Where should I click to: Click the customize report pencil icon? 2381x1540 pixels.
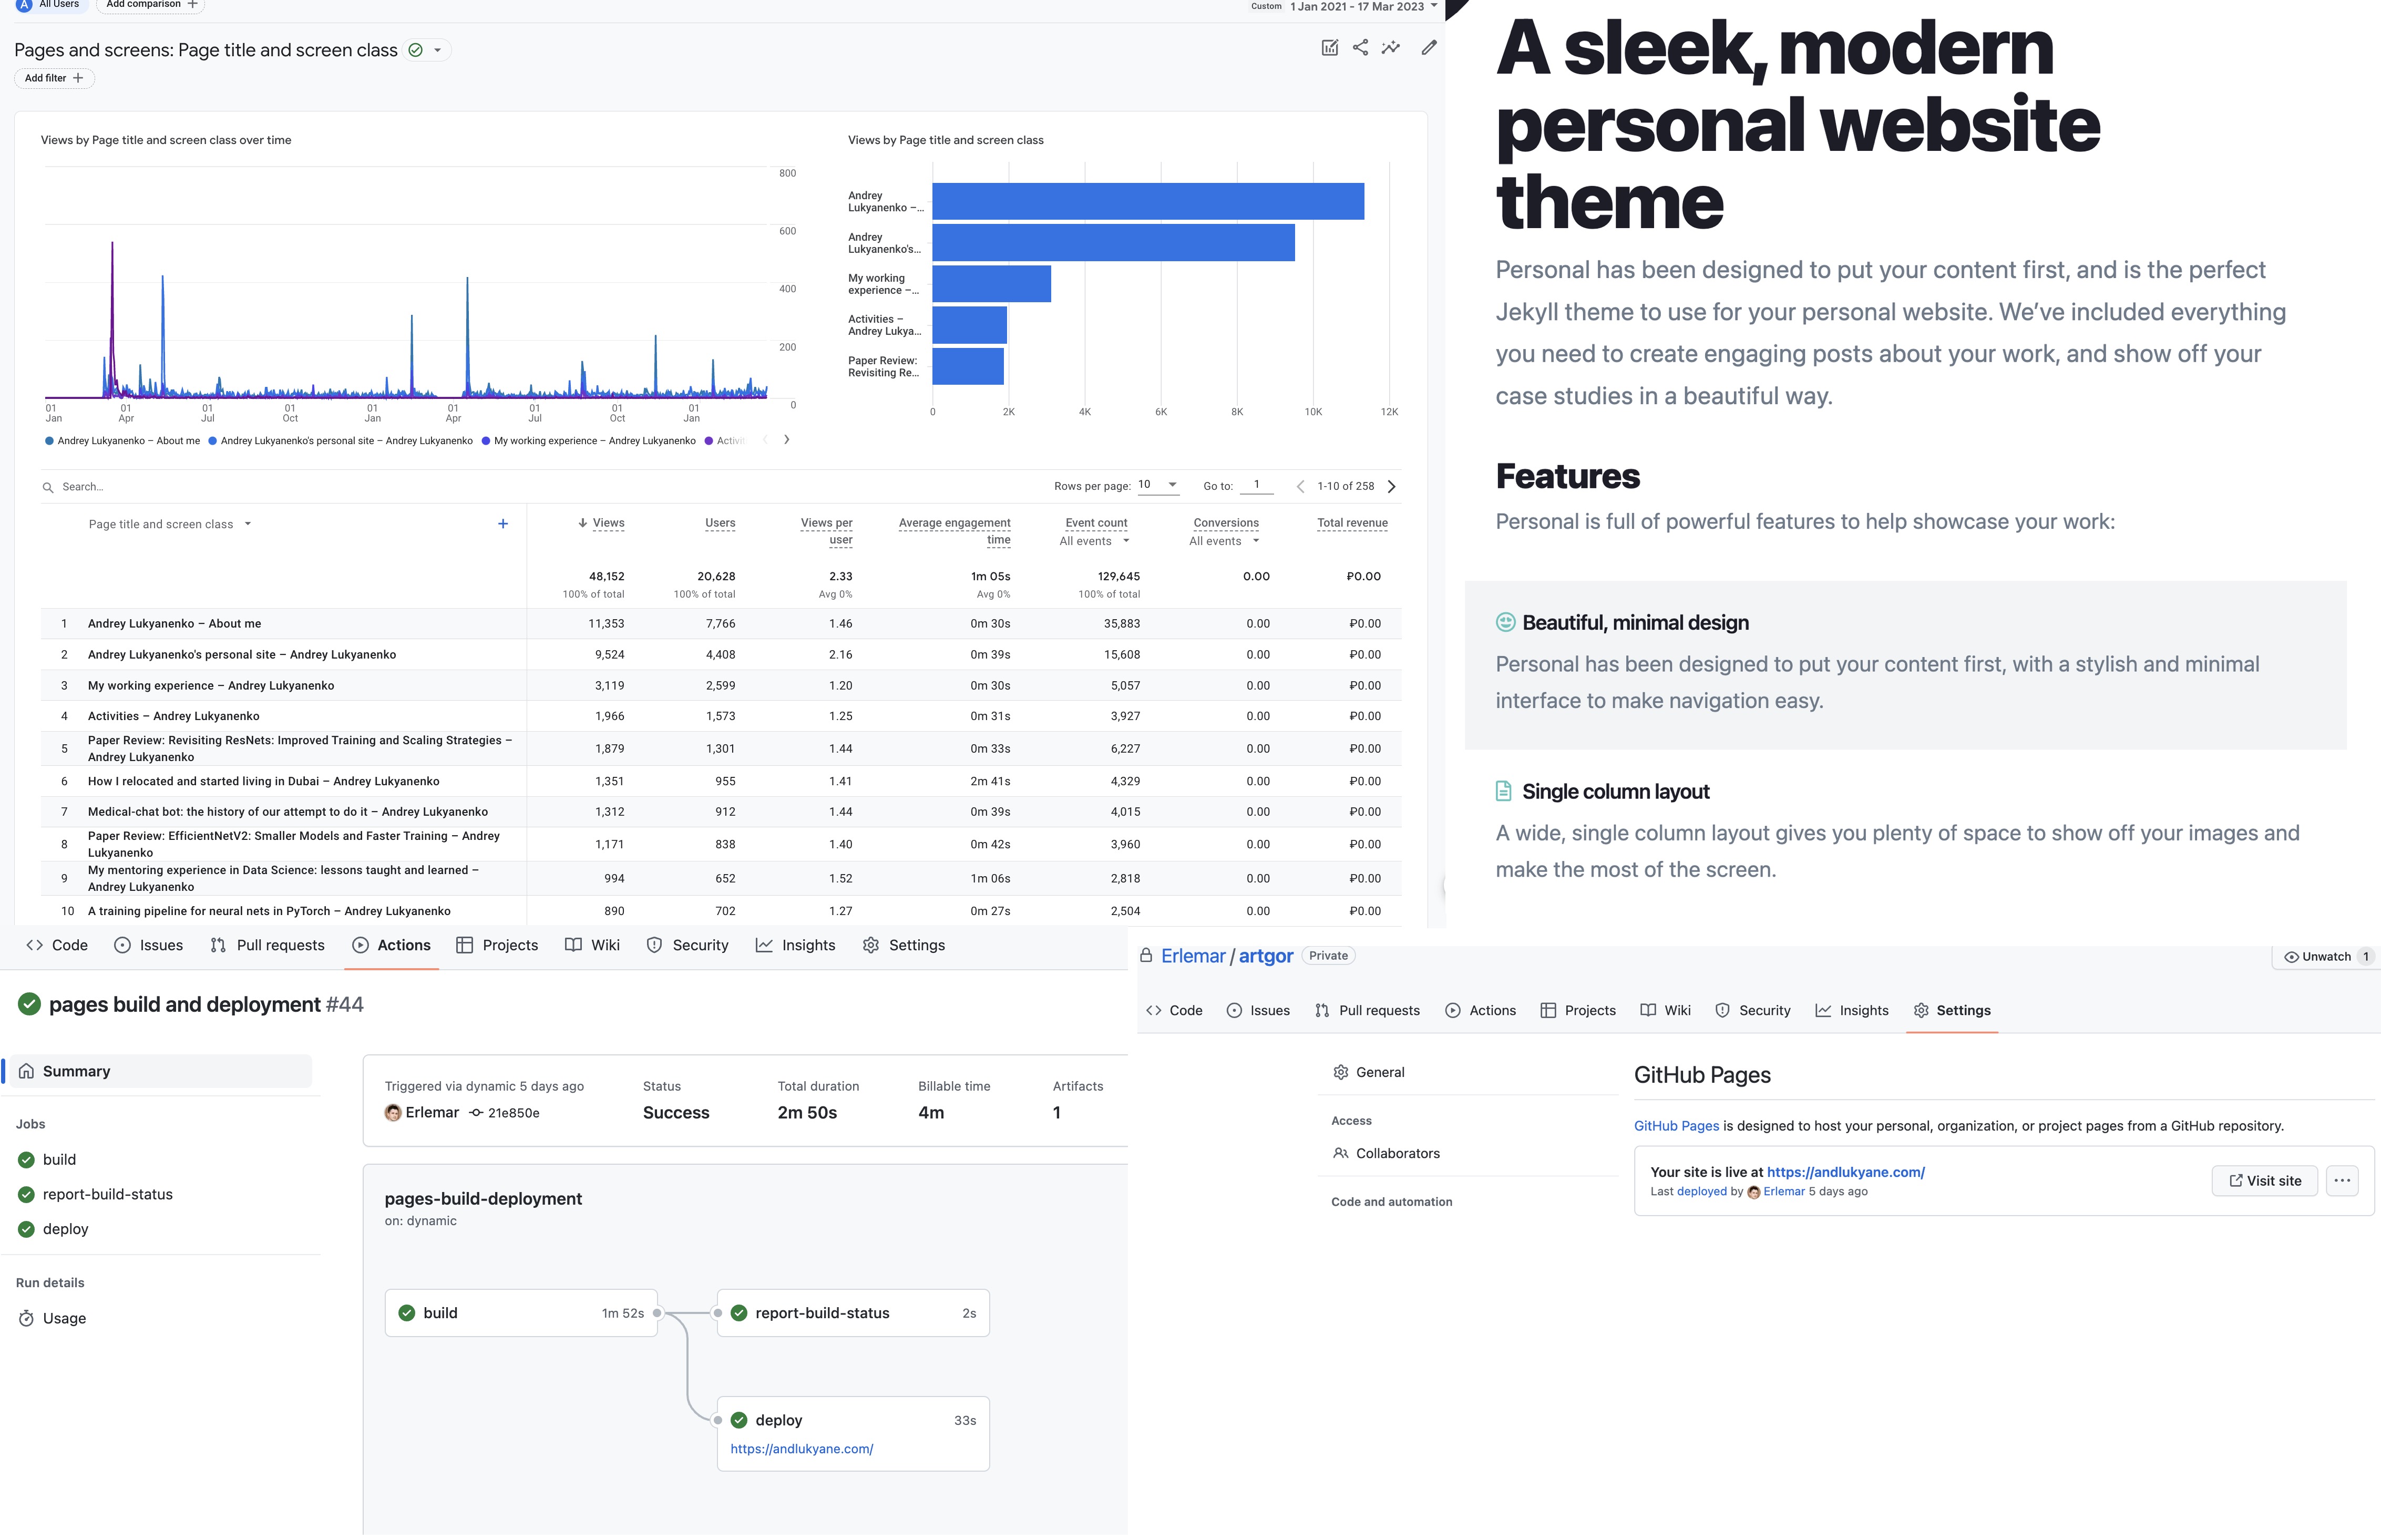[x=1429, y=47]
